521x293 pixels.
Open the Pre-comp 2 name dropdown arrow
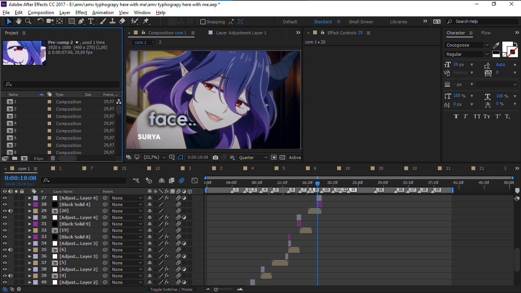[77, 42]
